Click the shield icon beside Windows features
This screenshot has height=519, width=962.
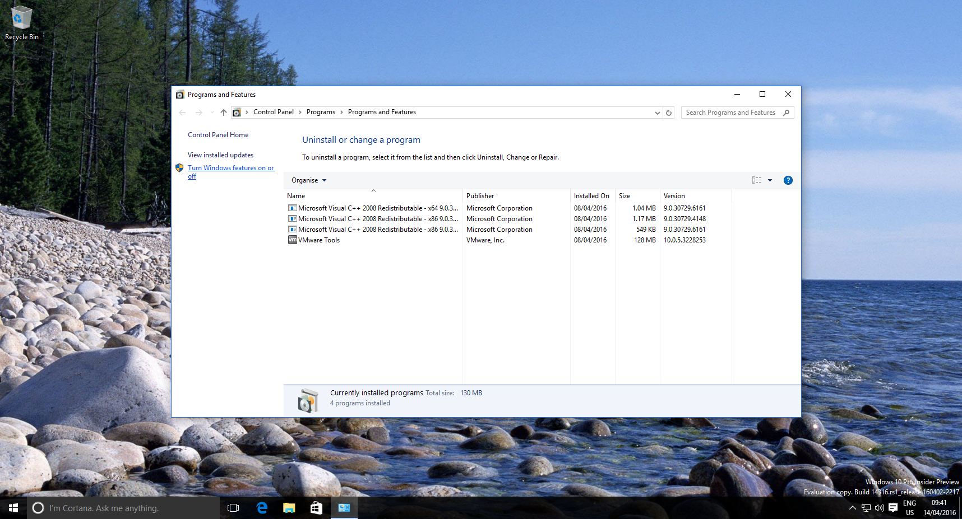pyautogui.click(x=179, y=167)
